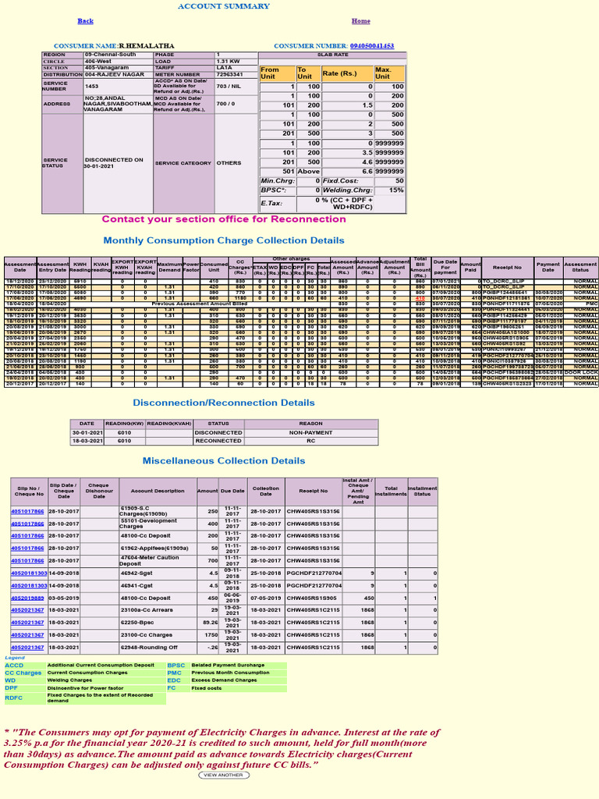599x799 pixels.
Task: Open slip 4051017866 for S.C Charges row
Action: [27, 511]
